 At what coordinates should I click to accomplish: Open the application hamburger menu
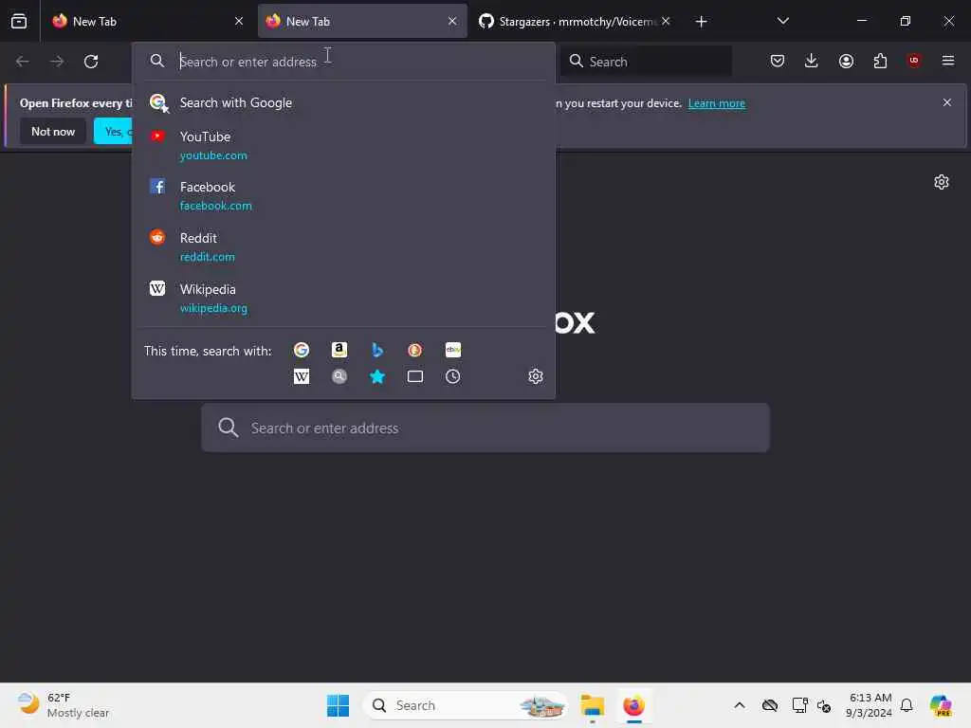coord(948,61)
